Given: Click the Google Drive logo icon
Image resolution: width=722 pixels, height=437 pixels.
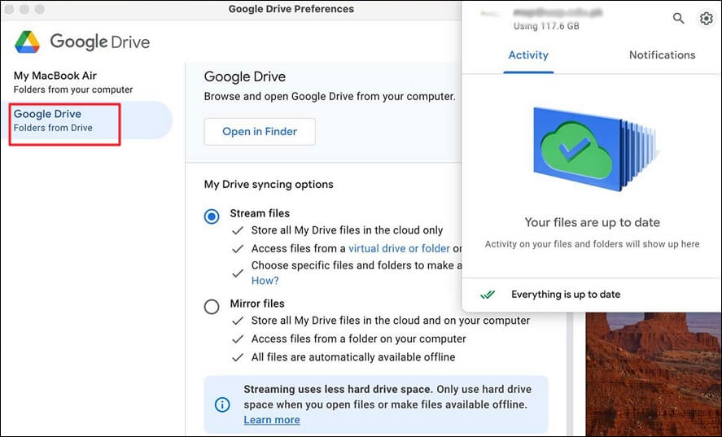Looking at the screenshot, I should [x=27, y=42].
